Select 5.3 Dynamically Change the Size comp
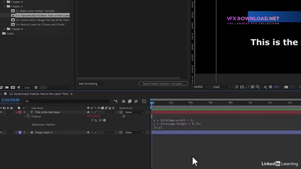Image resolution: width=301 pixels, height=169 pixels. [x=43, y=20]
